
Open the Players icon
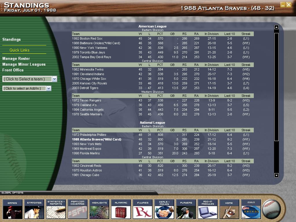tap(186, 209)
